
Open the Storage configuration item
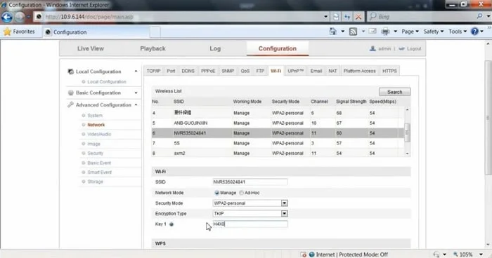pyautogui.click(x=95, y=182)
